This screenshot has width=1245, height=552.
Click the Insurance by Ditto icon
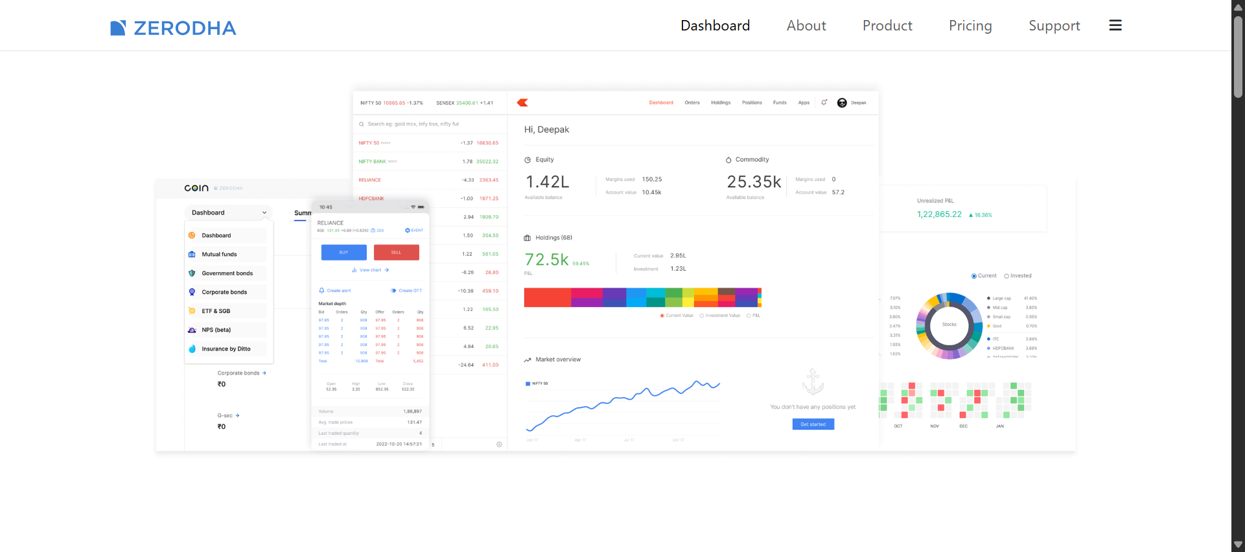(192, 349)
